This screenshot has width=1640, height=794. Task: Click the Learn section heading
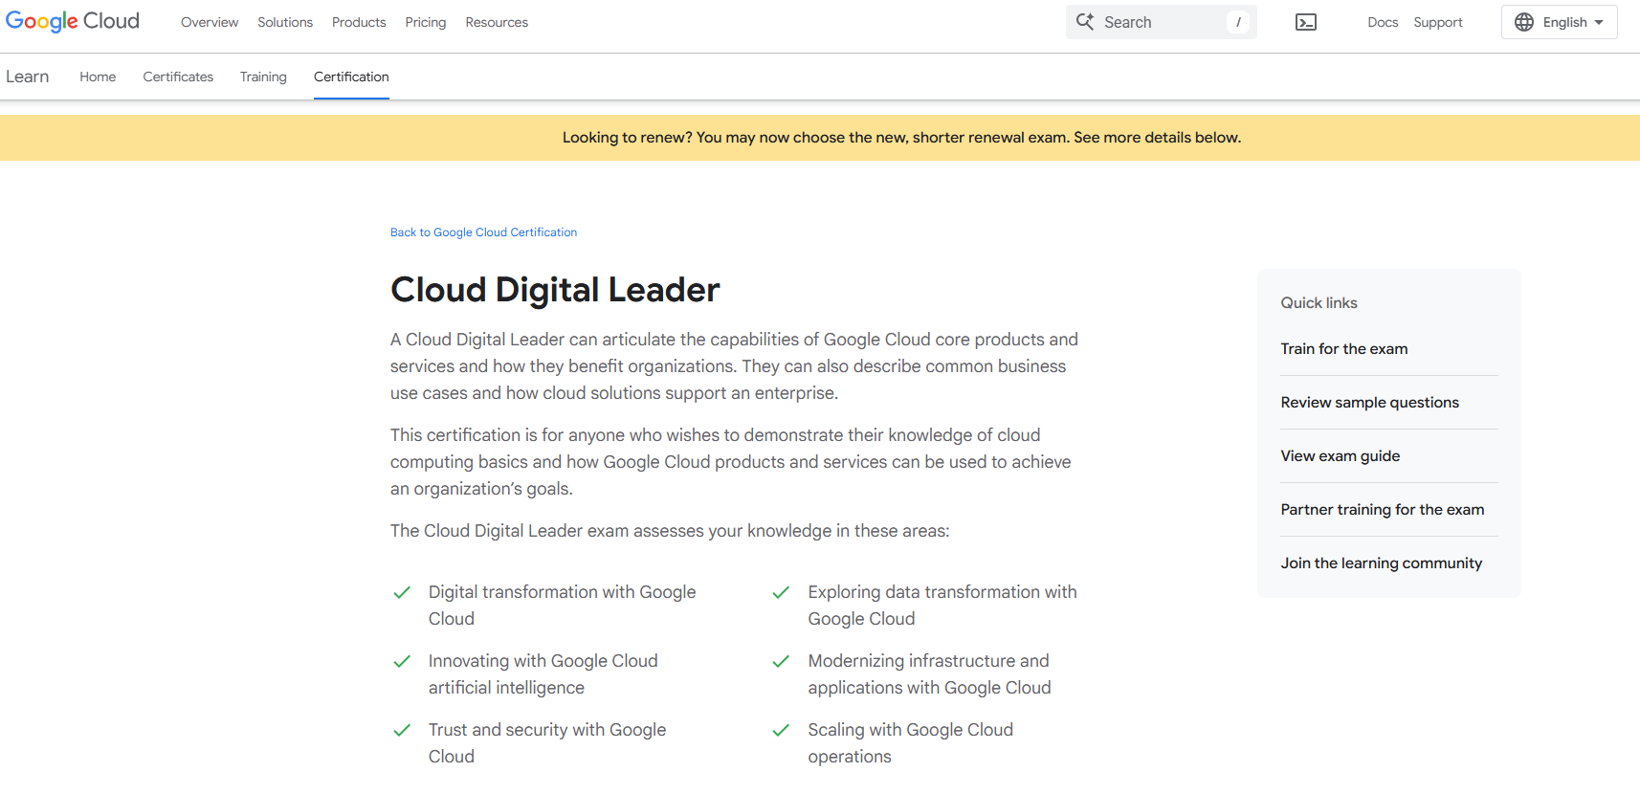[27, 77]
